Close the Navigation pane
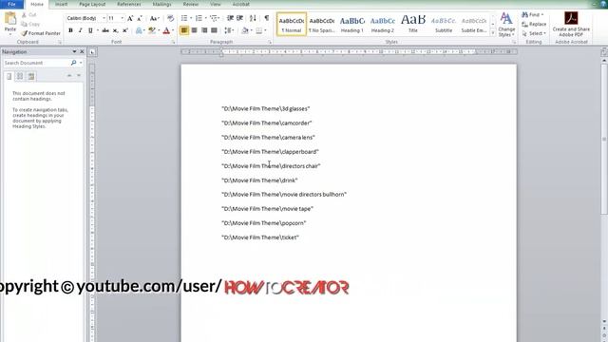The image size is (608, 342). [82, 51]
